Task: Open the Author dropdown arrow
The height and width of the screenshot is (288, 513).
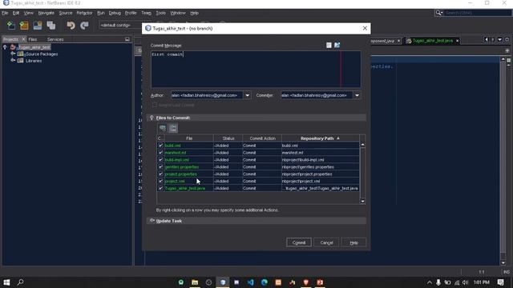Action: pos(248,95)
